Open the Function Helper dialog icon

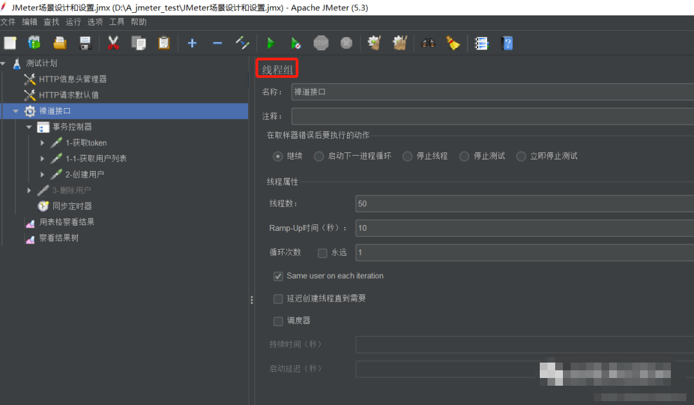[x=482, y=43]
